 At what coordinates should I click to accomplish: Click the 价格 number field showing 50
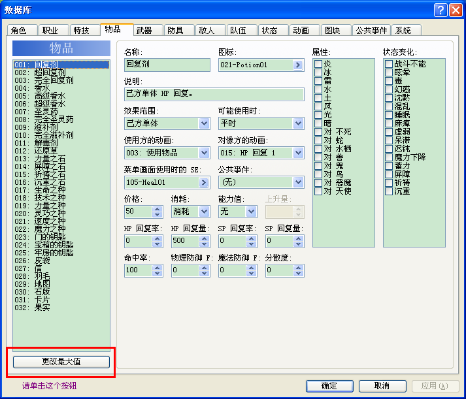[139, 212]
